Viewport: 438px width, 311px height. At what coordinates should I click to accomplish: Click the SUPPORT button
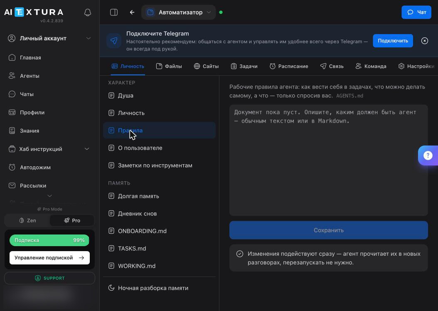(x=49, y=278)
